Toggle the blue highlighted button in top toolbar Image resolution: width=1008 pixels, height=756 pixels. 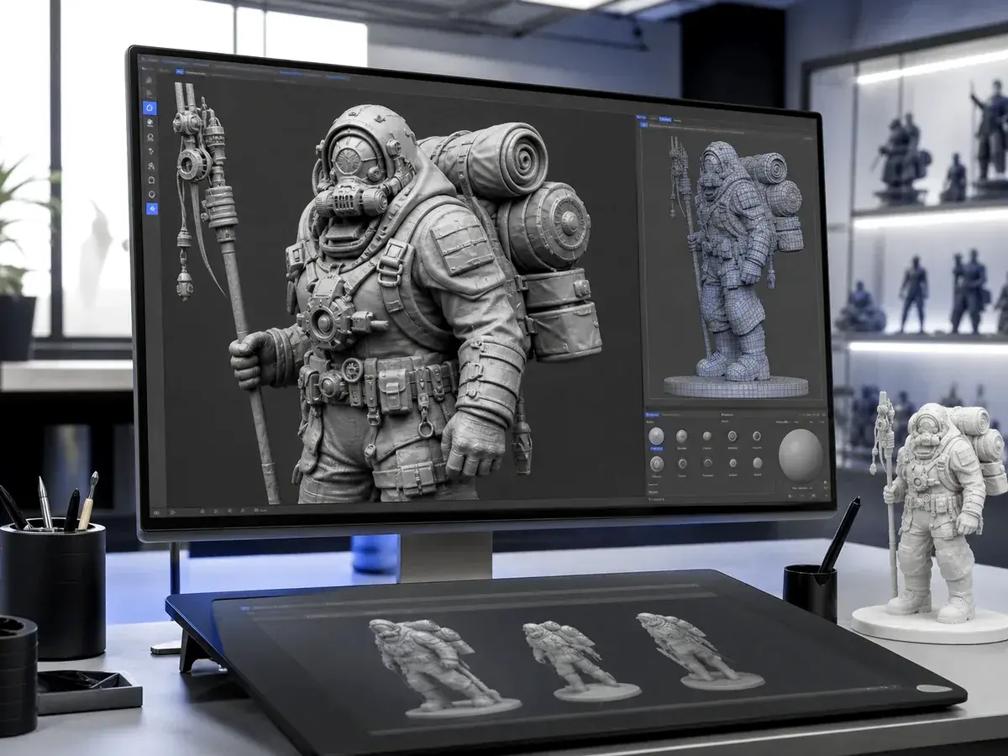(x=180, y=71)
